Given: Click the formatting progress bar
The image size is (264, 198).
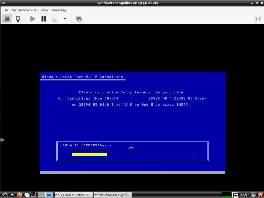Looking at the screenshot, I should [132, 154].
